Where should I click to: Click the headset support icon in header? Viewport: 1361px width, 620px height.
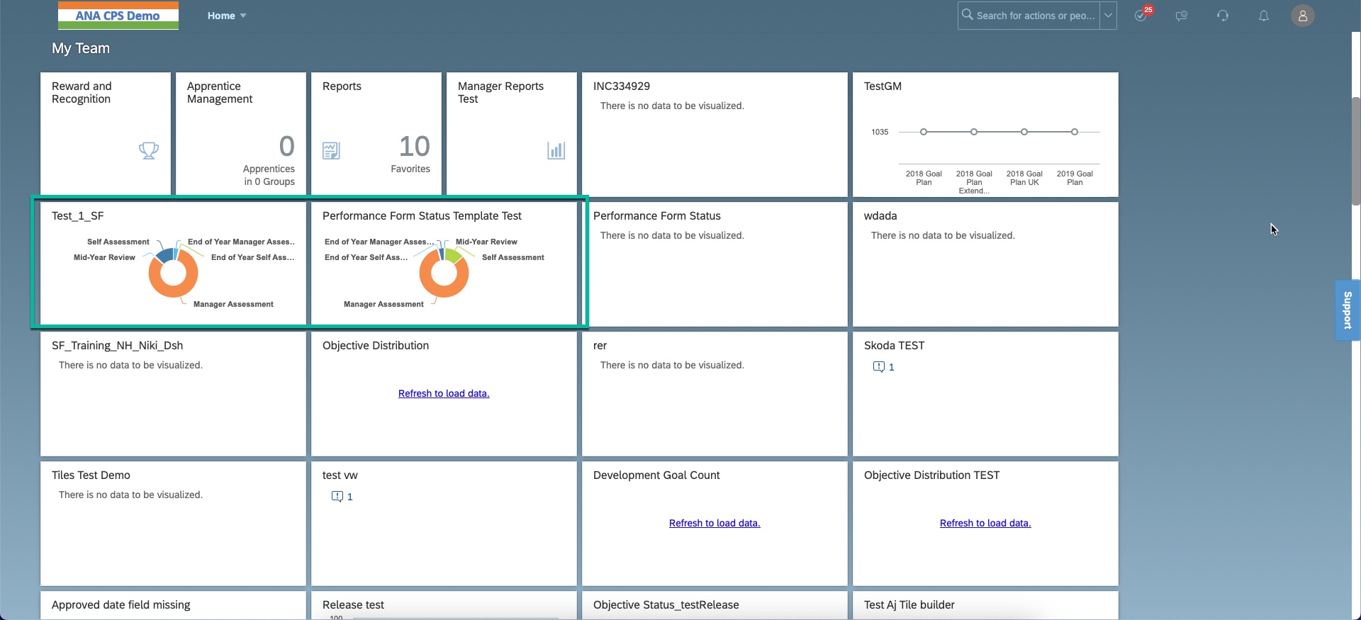click(1223, 16)
